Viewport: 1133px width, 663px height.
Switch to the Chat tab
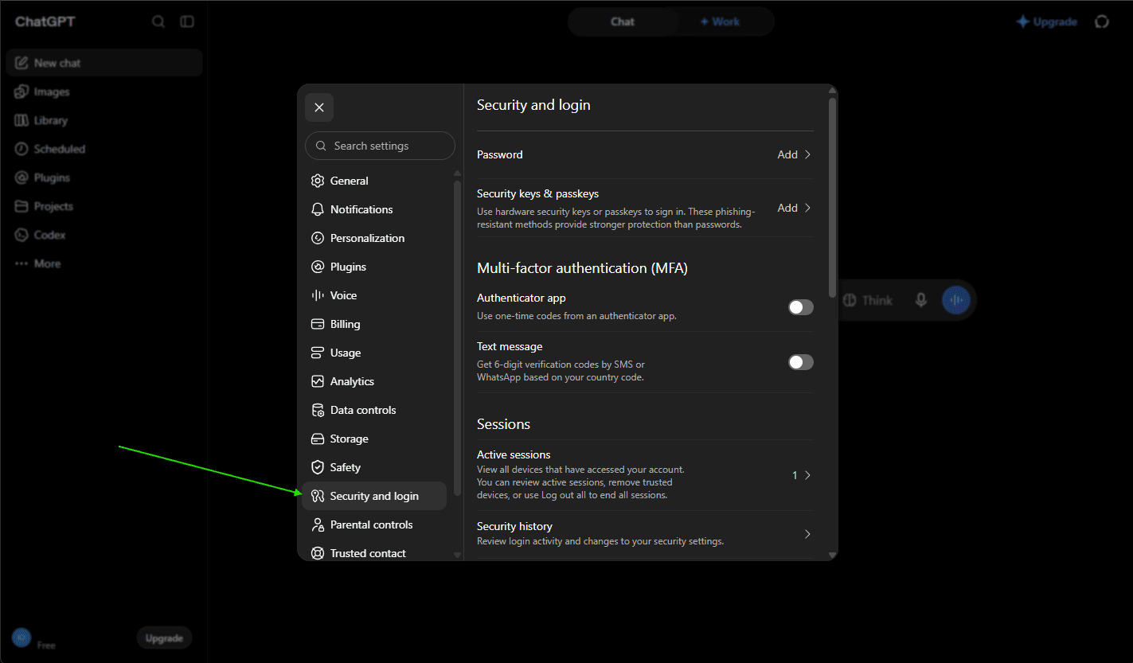(x=623, y=21)
